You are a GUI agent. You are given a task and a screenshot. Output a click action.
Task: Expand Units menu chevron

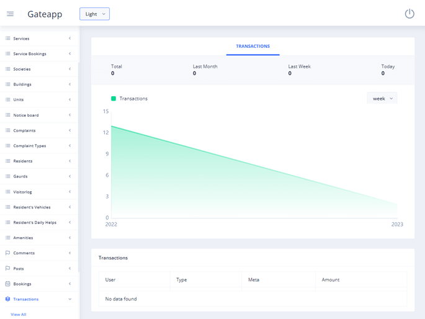tap(69, 99)
